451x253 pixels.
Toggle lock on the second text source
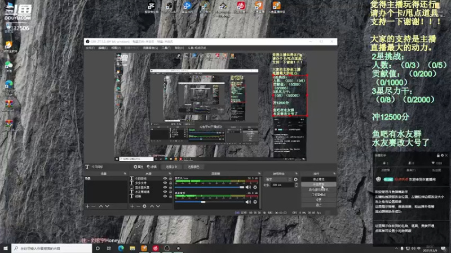point(170,183)
